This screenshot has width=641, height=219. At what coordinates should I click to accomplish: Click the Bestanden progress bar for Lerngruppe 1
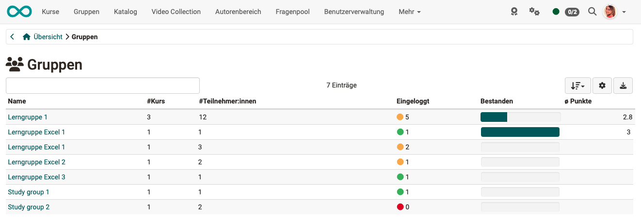pos(520,117)
